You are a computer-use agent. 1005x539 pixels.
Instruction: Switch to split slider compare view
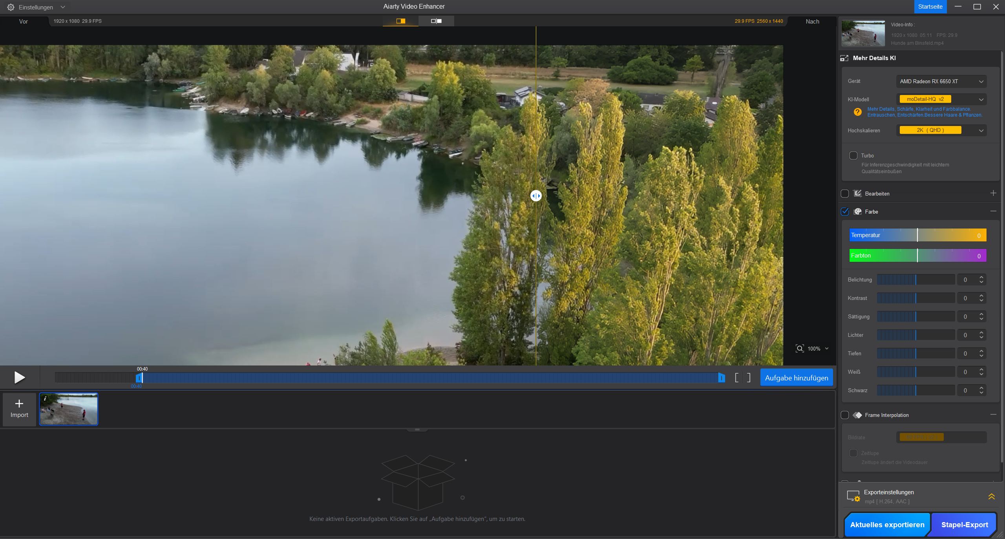(x=400, y=21)
